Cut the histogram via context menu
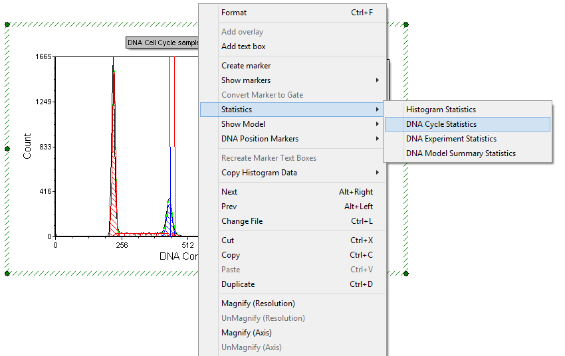 [228, 240]
